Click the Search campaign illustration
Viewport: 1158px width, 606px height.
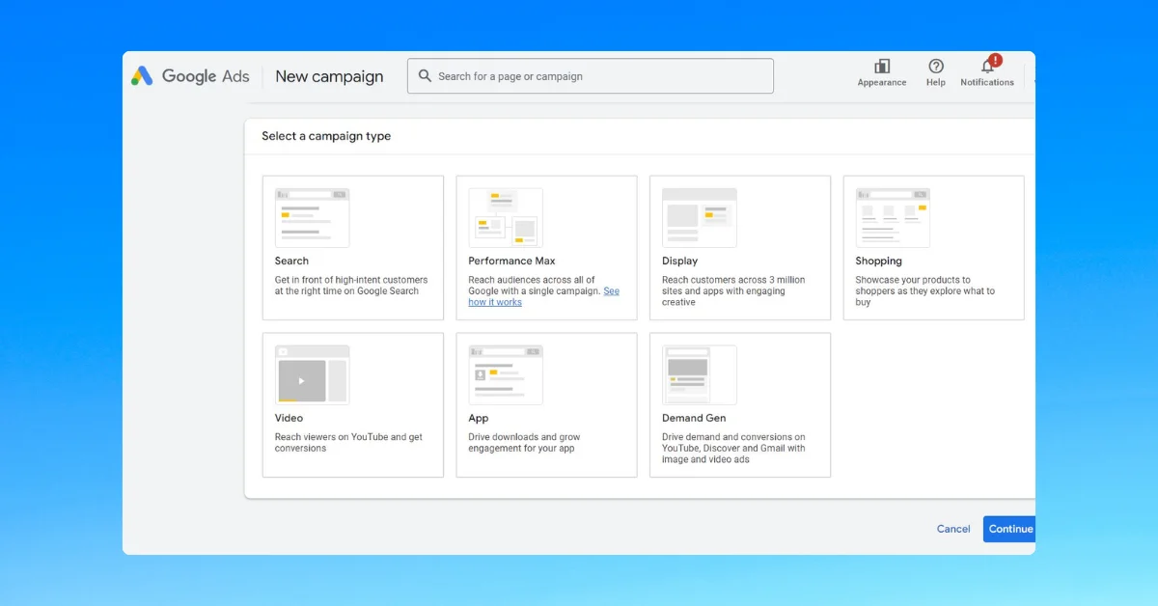coord(312,218)
